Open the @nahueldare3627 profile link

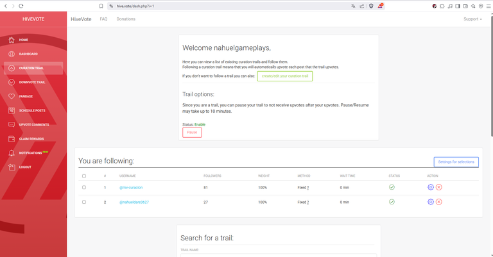[x=134, y=202]
